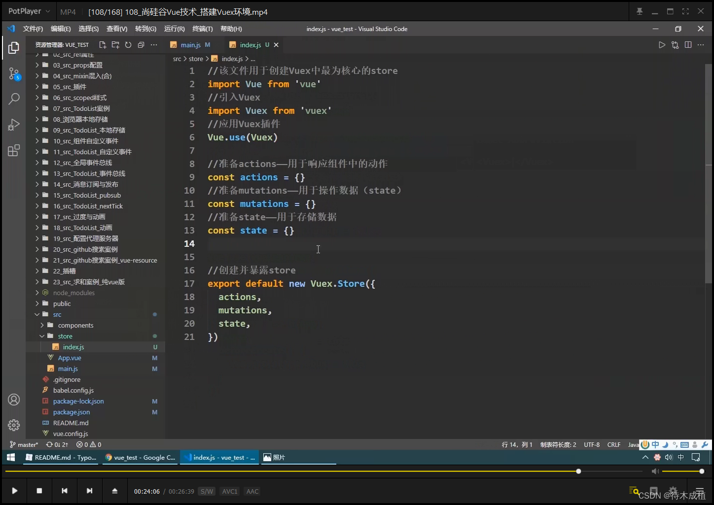Open the 终端(T) menu
Viewport: 714px width, 505px height.
tap(203, 29)
